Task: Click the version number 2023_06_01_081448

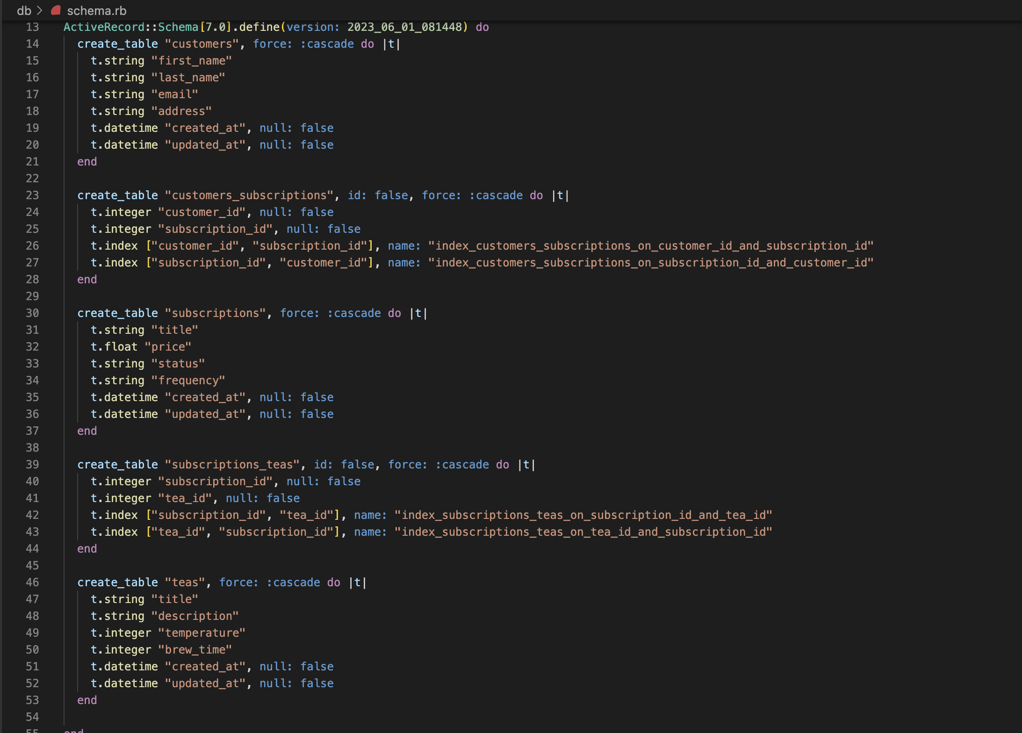Action: [404, 27]
